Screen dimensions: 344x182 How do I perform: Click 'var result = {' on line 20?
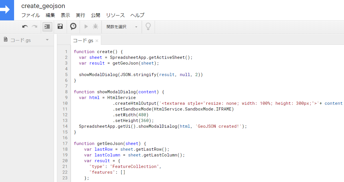tap(102, 161)
